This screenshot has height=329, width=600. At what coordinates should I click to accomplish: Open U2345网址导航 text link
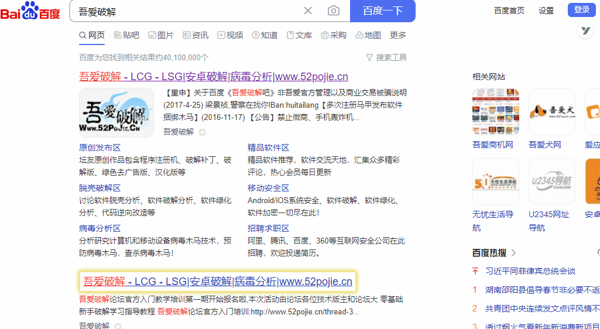(549, 221)
